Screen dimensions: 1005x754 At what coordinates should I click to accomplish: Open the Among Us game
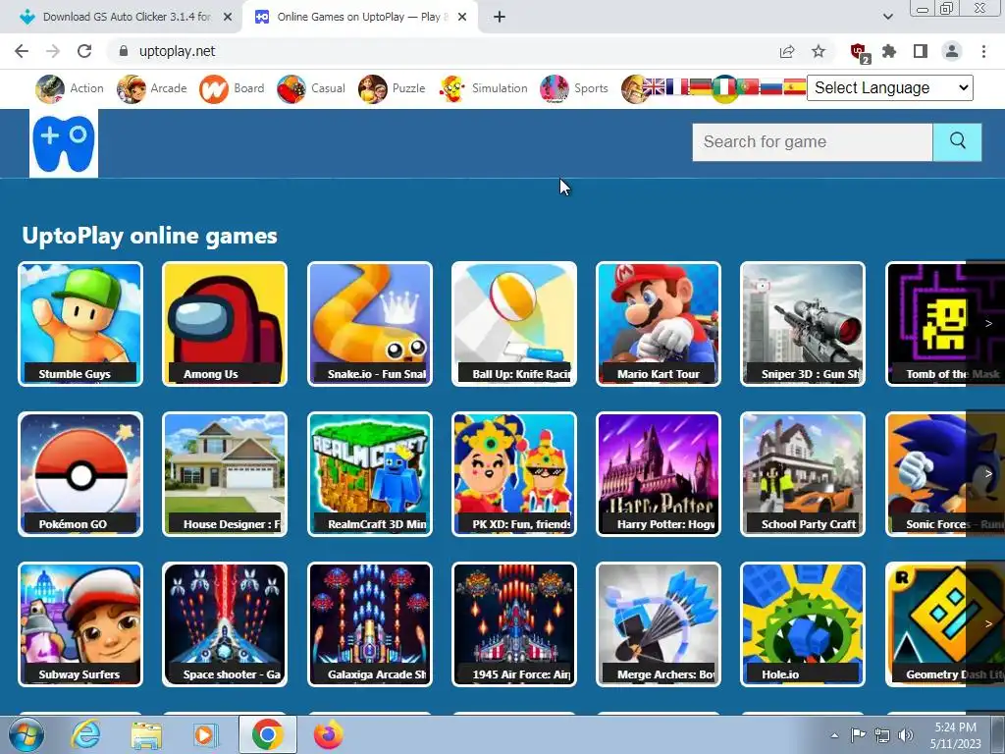pos(225,324)
